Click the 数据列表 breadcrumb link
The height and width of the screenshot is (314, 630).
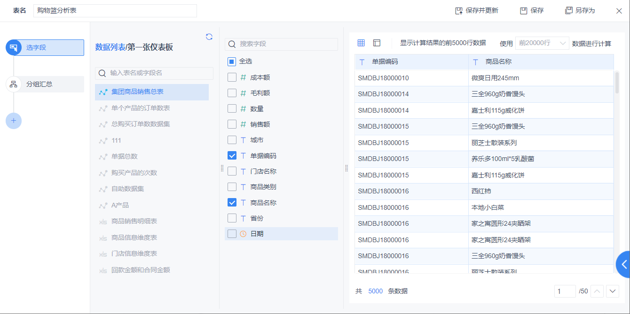(x=110, y=47)
